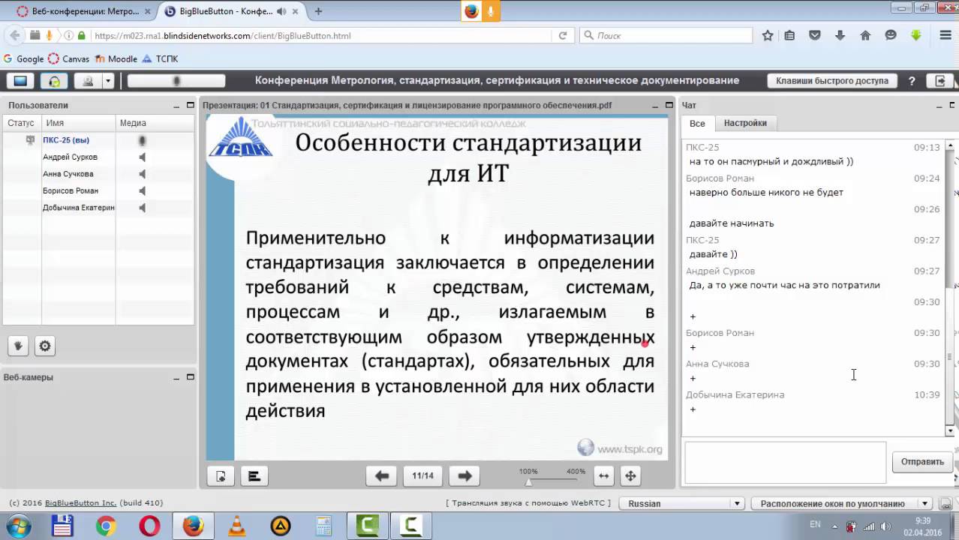Click the chat scrollbar down arrow
Viewport: 959px width, 540px height.
950,430
